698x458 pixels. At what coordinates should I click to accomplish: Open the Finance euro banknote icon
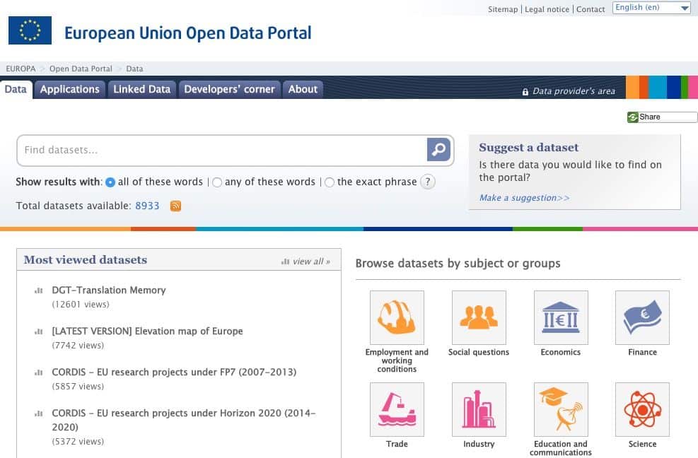[x=642, y=317]
